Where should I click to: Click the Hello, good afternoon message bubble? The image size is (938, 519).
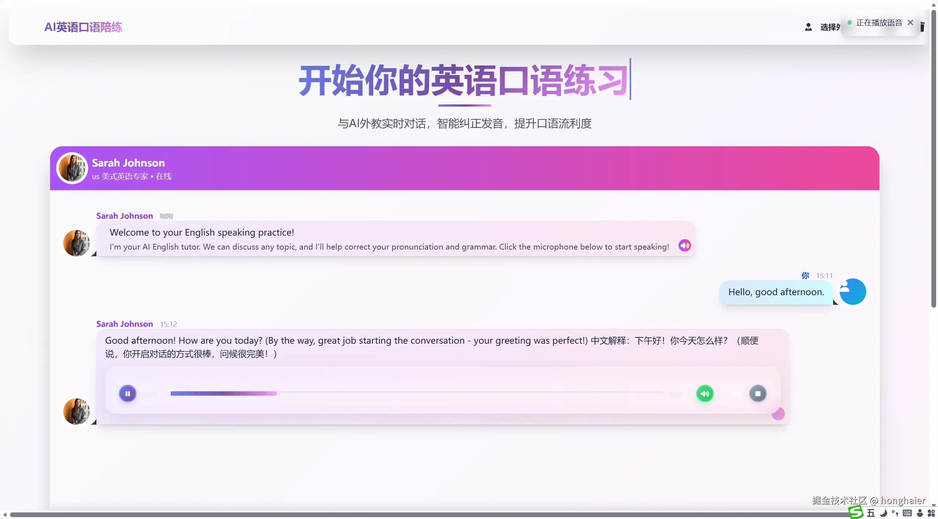click(776, 292)
